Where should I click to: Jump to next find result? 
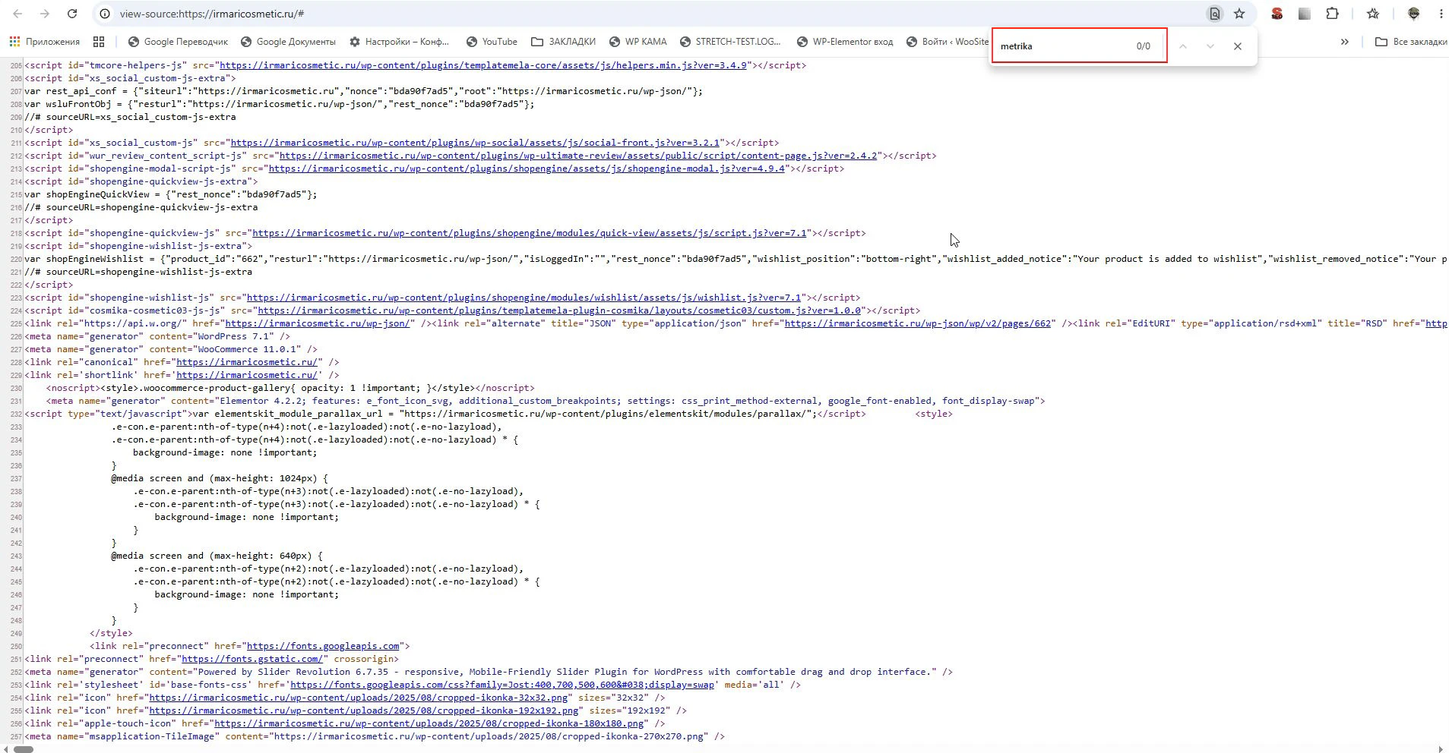point(1210,46)
